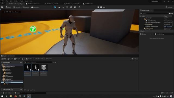
Task: Switch to the ChildCharacter tab
Action: pyautogui.click(x=88, y=4)
